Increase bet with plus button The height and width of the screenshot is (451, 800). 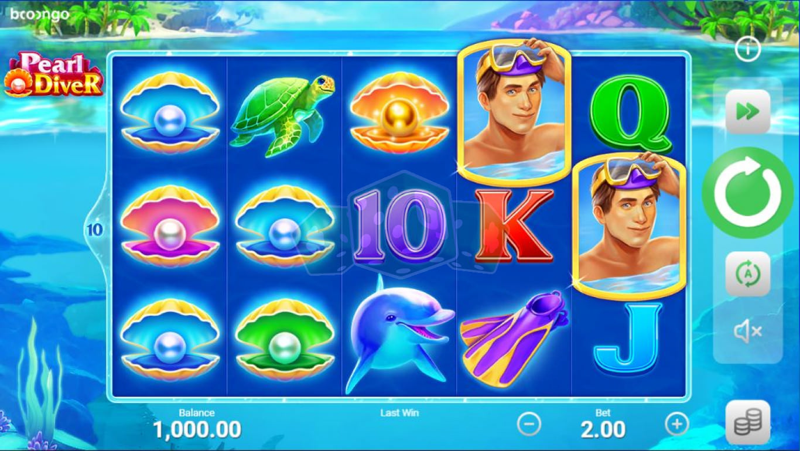click(x=677, y=423)
